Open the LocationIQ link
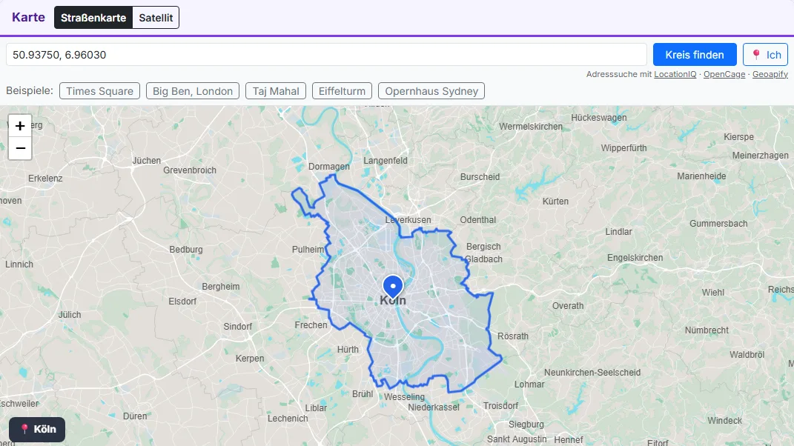 [675, 74]
